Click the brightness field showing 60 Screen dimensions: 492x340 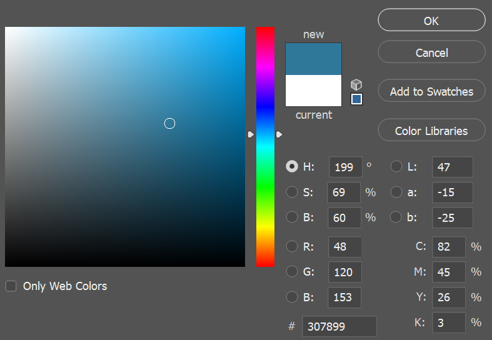(344, 217)
